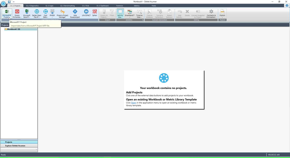Open the Forensics ribbon tab
Viewport: 290px width, 158px height.
(x=120, y=6)
